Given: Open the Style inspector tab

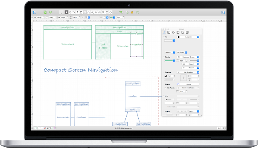Looking at the screenshot, I should click(x=164, y=33).
